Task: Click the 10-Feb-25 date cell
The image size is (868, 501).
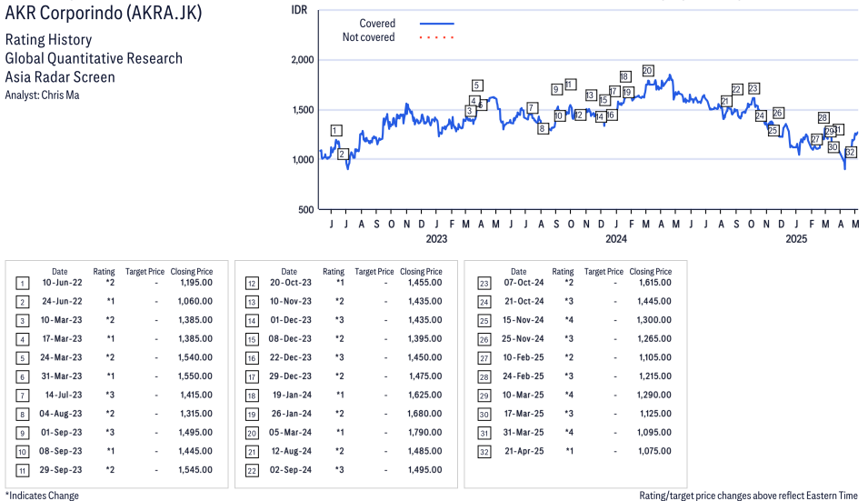Action: [x=524, y=357]
